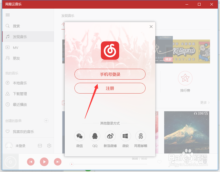This screenshot has width=220, height=172.
Task: Open 最近播放 recent plays
Action: (x=28, y=105)
